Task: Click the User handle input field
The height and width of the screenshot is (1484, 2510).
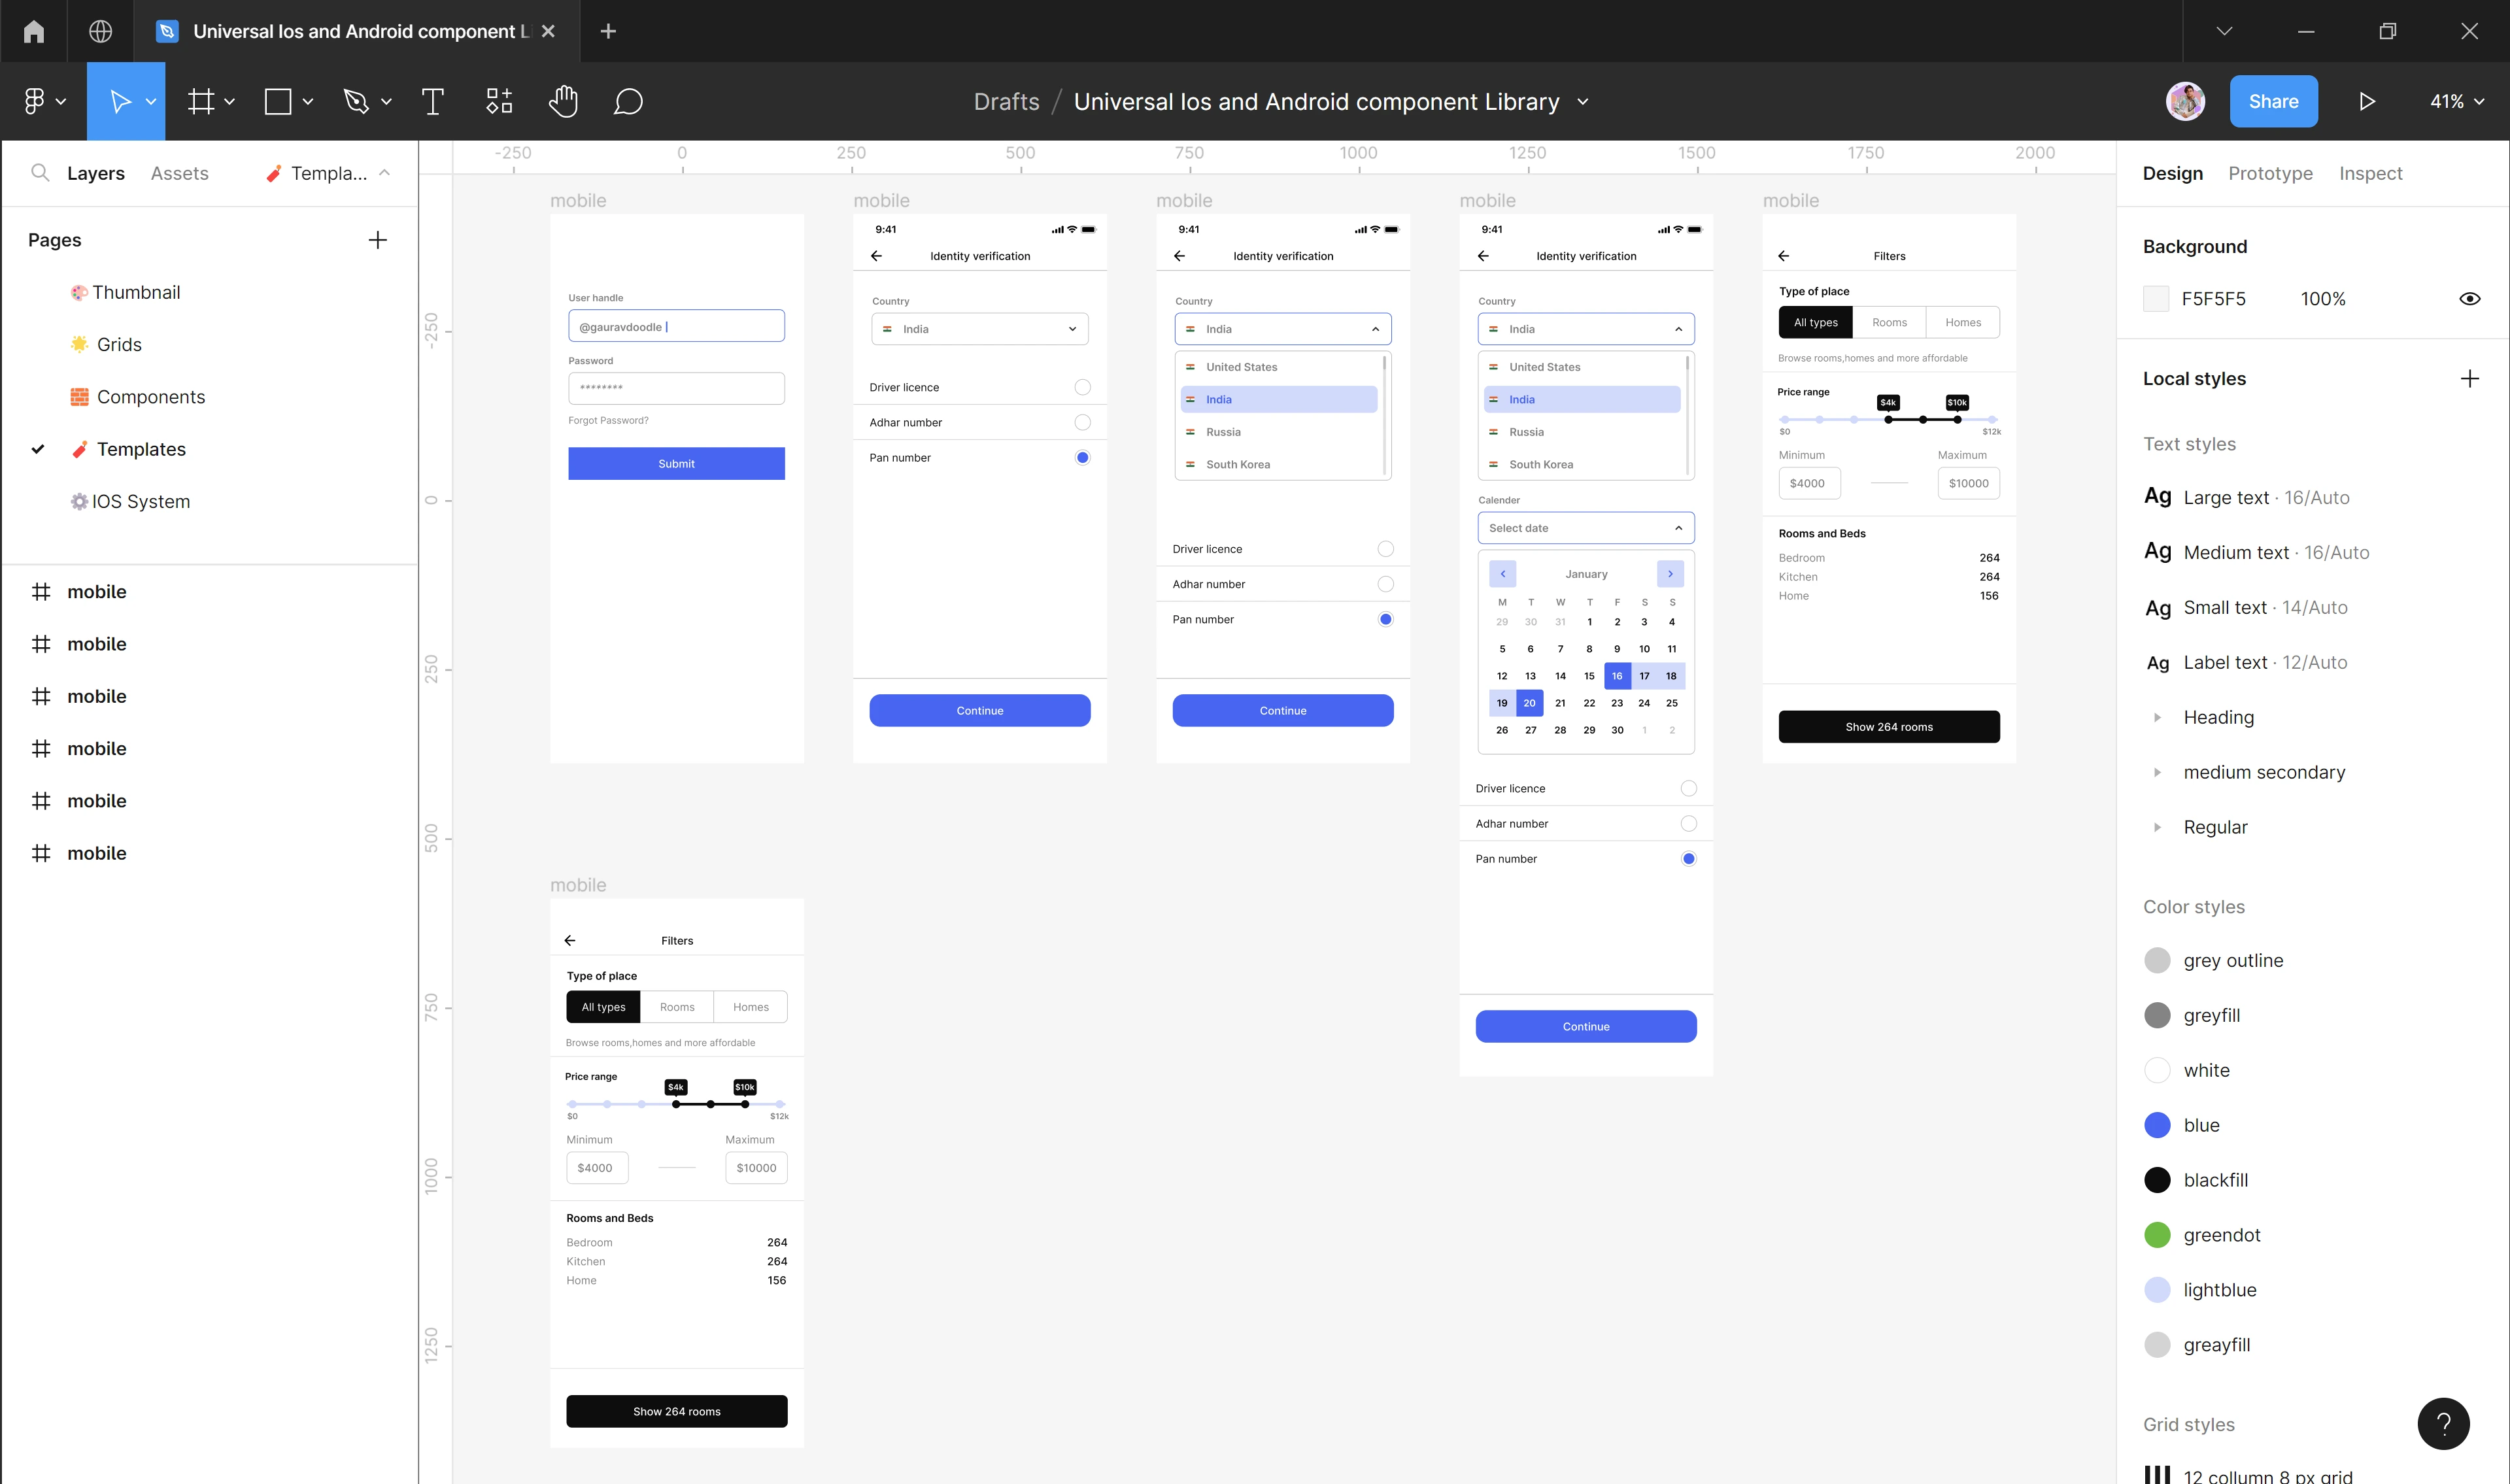Action: pos(676,326)
